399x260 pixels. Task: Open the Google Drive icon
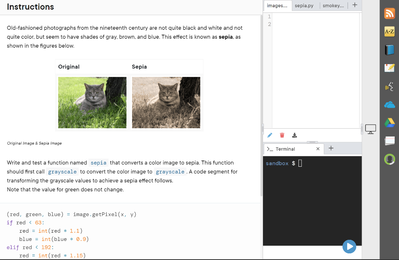pyautogui.click(x=389, y=122)
